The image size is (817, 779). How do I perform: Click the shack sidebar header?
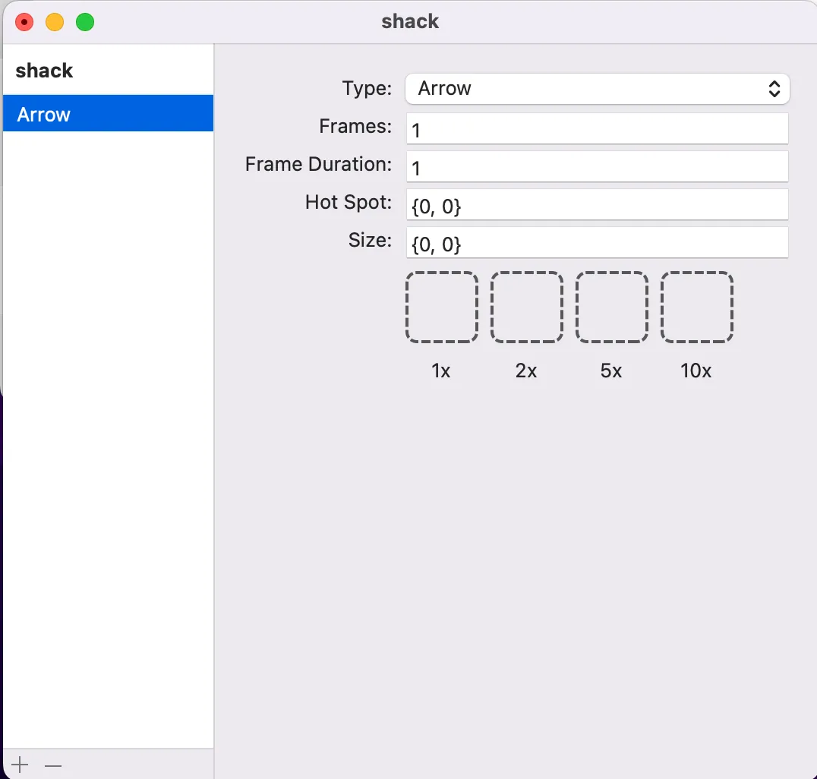44,71
